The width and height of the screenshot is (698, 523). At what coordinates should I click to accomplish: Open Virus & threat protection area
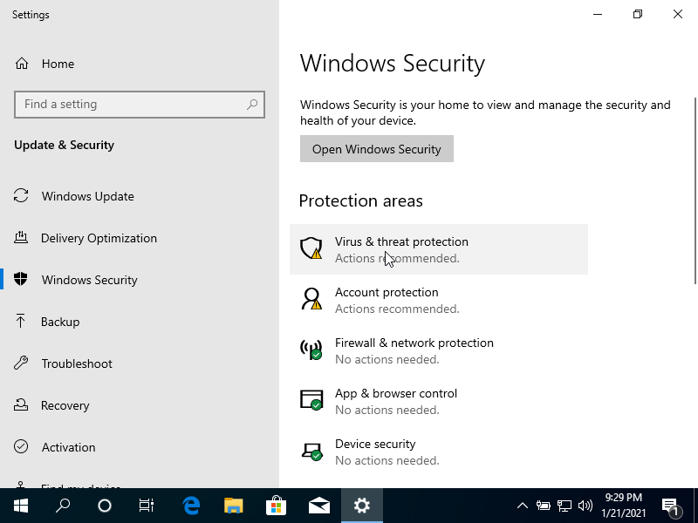(439, 249)
